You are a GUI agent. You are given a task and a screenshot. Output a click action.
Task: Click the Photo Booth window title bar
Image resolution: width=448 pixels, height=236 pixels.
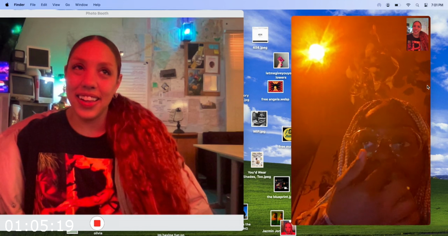click(x=122, y=13)
